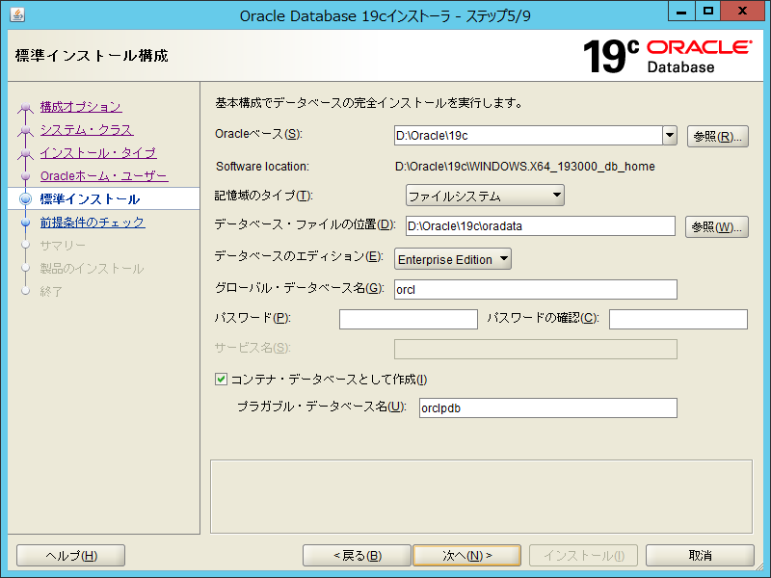Viewport: 771px width, 578px height.
Task: Click 参照(W) browse button for data files
Action: (716, 227)
